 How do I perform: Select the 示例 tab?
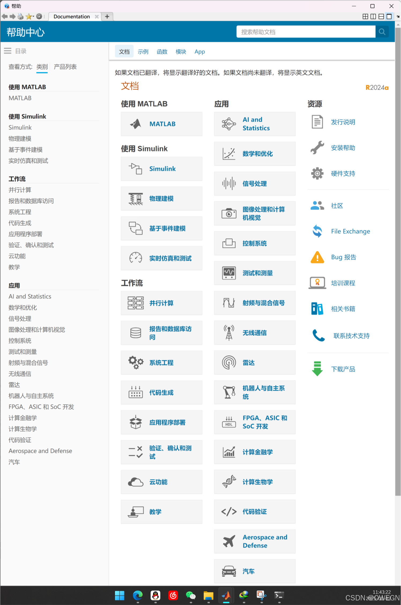tap(143, 51)
